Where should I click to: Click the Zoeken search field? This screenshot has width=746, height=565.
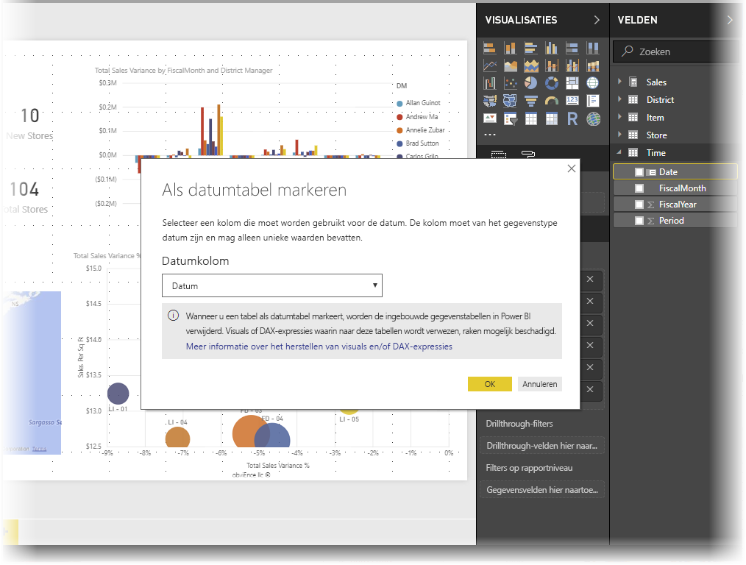(x=675, y=51)
